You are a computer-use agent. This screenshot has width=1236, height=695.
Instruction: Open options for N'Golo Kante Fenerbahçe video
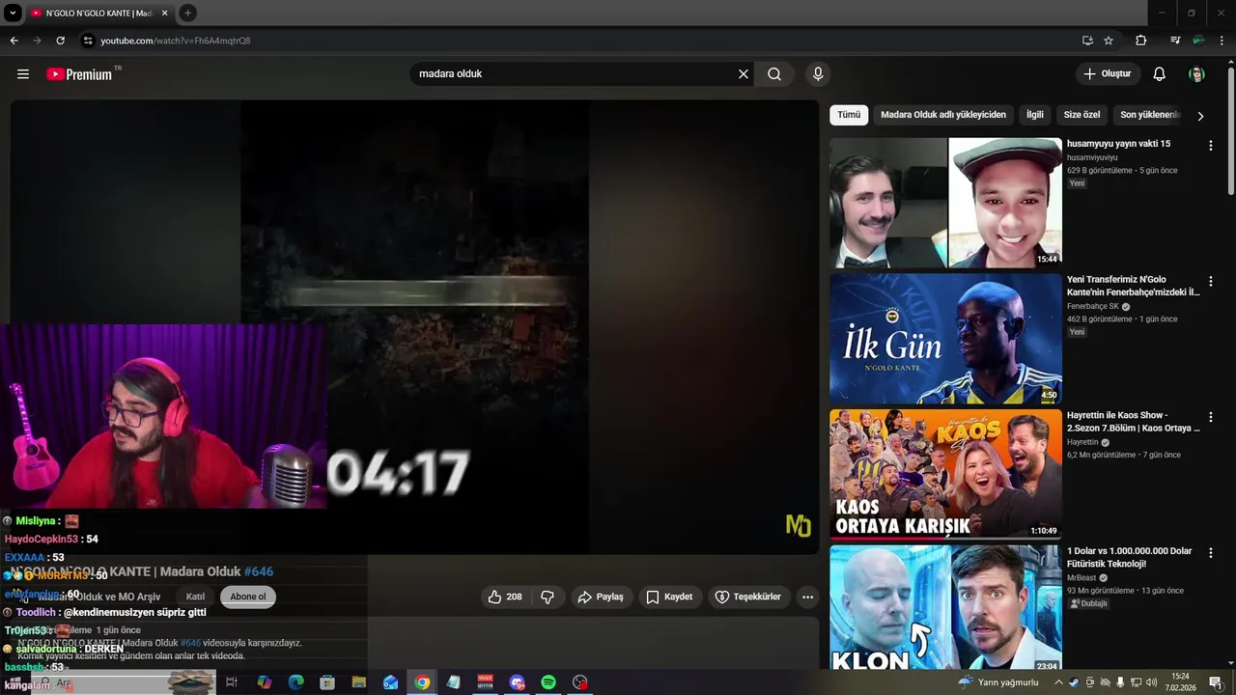point(1211,282)
